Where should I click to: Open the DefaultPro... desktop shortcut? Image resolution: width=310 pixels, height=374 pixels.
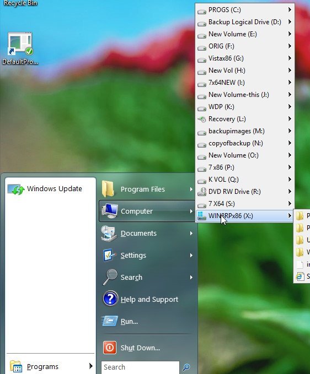click(x=20, y=48)
